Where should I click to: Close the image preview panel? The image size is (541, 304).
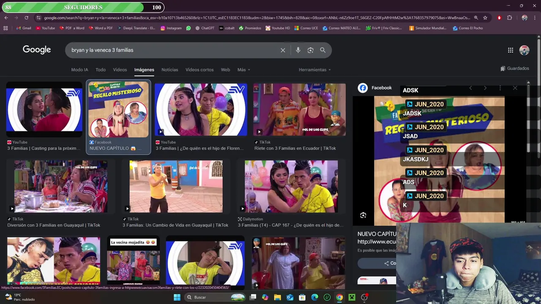point(515,88)
